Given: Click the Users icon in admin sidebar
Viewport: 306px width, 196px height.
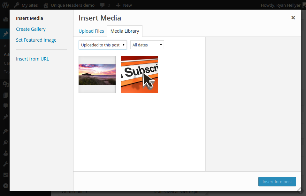Looking at the screenshot, I should click(x=5, y=153).
